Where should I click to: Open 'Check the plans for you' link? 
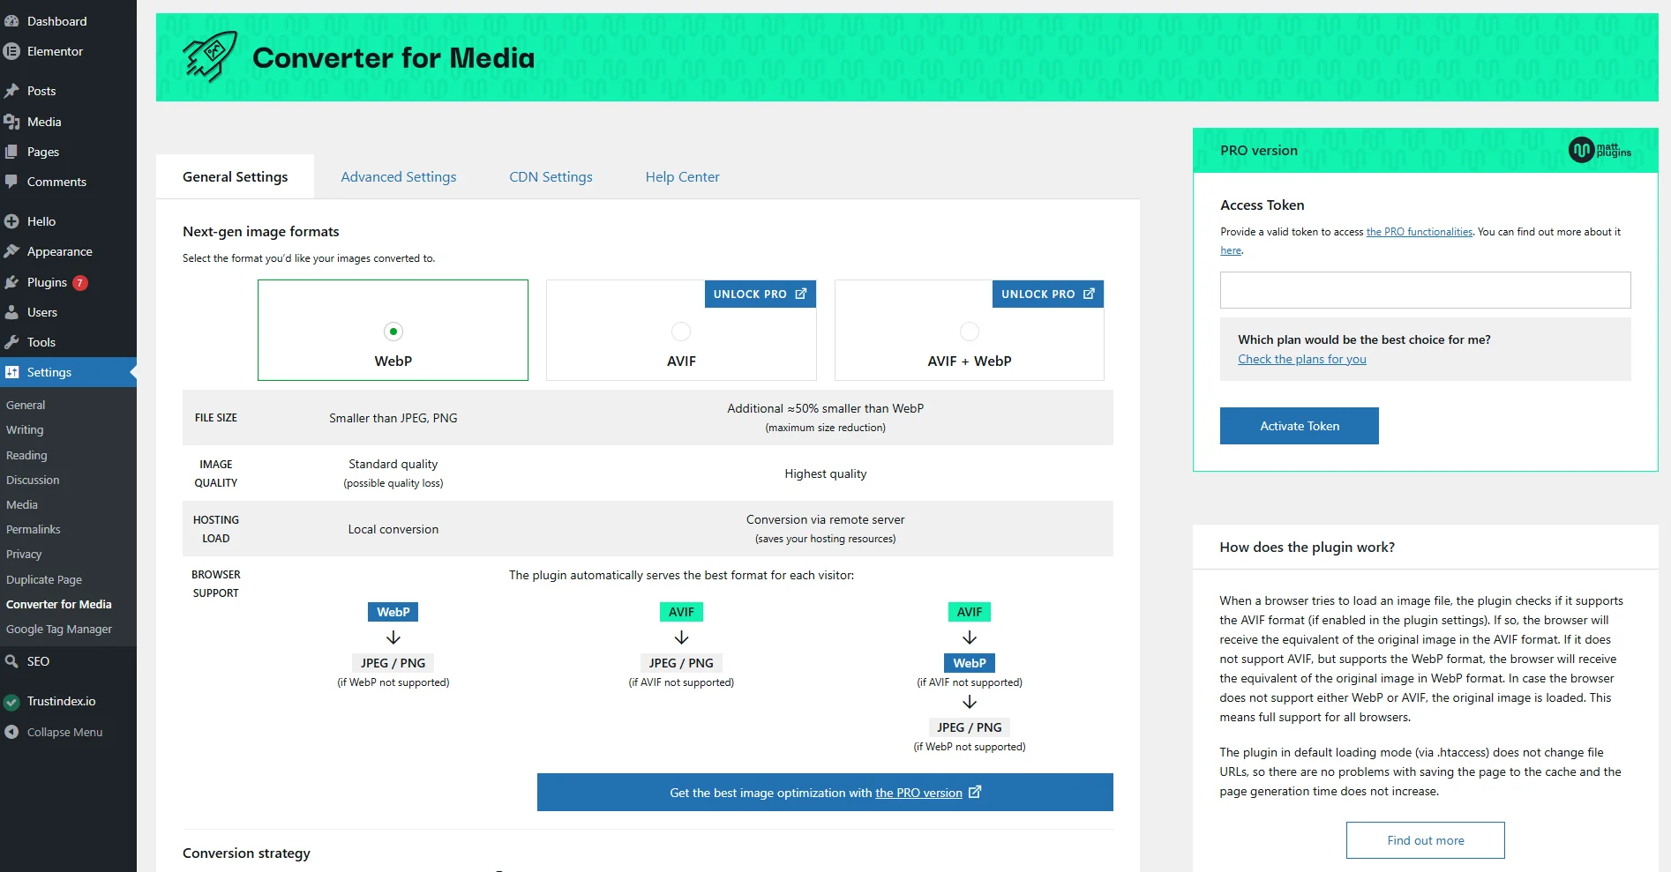coord(1301,359)
